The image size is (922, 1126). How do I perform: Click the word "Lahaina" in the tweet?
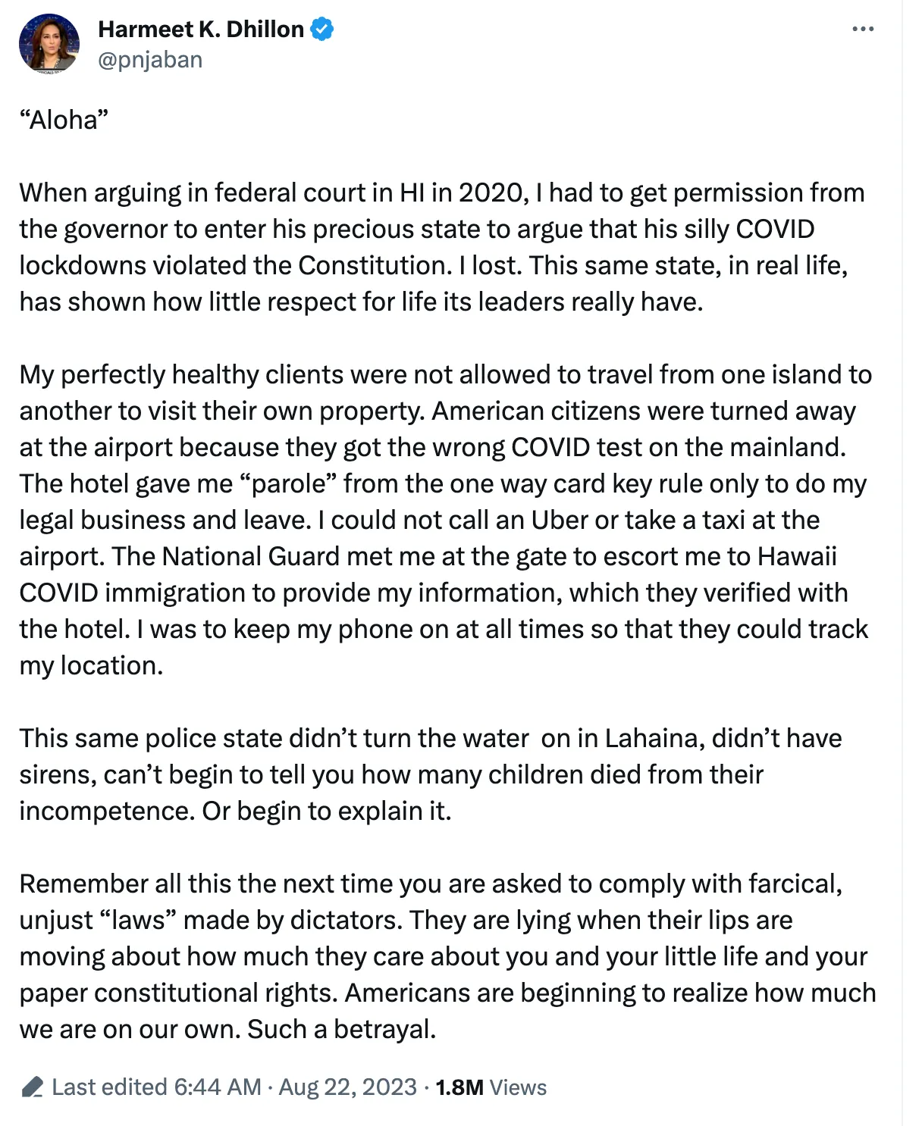tap(651, 738)
